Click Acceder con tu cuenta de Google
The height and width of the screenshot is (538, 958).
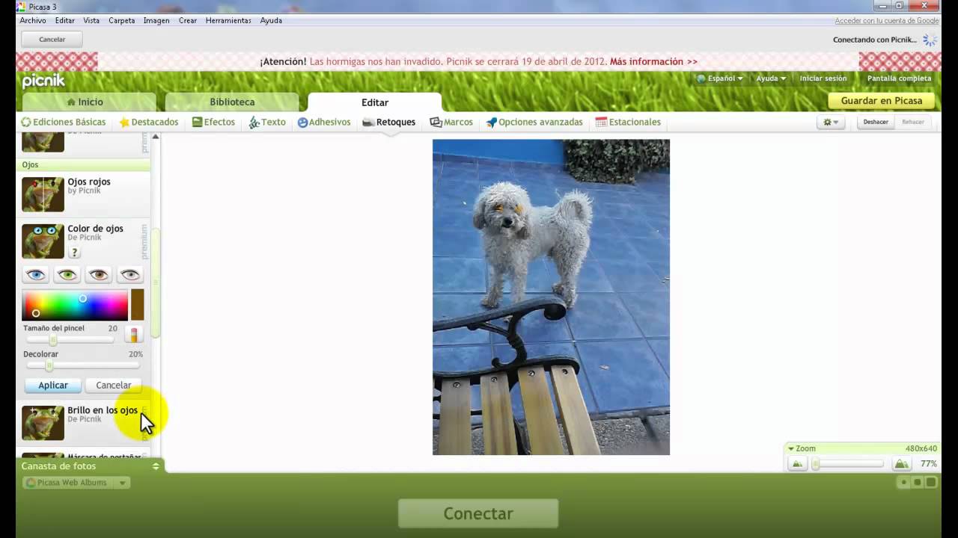[x=887, y=21]
